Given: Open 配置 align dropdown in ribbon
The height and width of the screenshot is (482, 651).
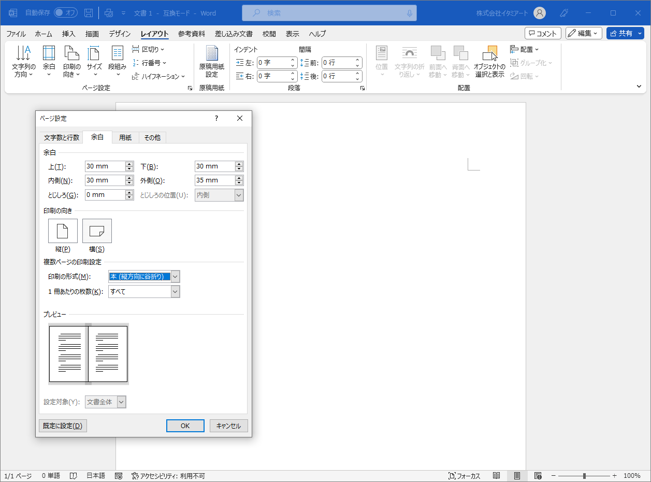Looking at the screenshot, I should (x=524, y=49).
